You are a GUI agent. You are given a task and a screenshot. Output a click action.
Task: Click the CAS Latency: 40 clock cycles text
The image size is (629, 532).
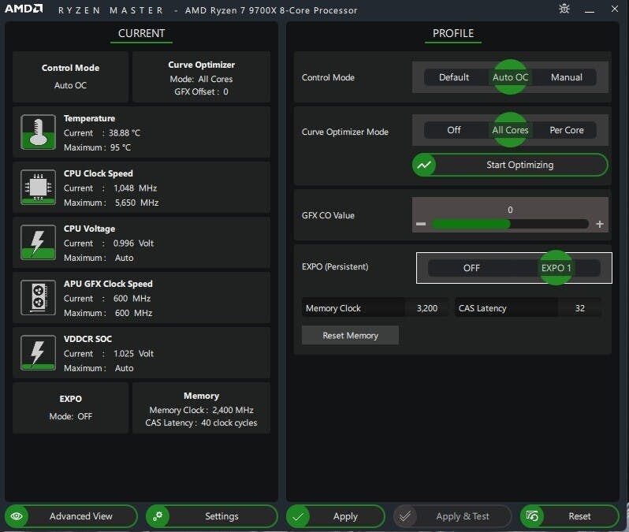[201, 423]
